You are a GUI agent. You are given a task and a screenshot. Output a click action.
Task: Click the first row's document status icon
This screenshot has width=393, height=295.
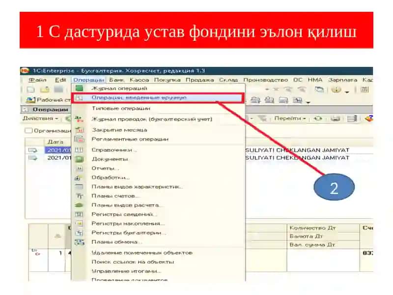[32, 150]
